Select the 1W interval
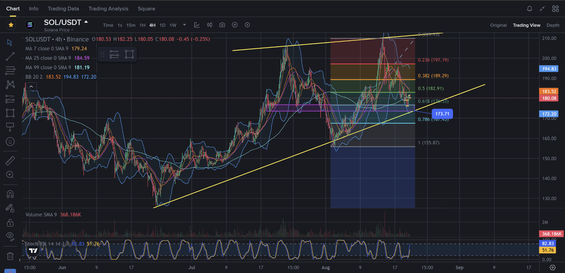Image resolution: width=565 pixels, height=273 pixels. click(173, 25)
